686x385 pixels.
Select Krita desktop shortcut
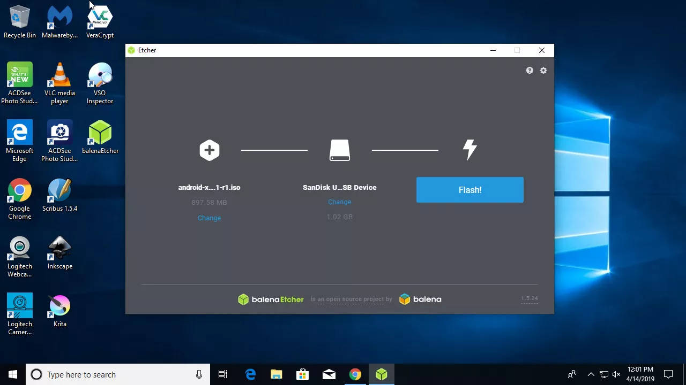click(x=59, y=311)
